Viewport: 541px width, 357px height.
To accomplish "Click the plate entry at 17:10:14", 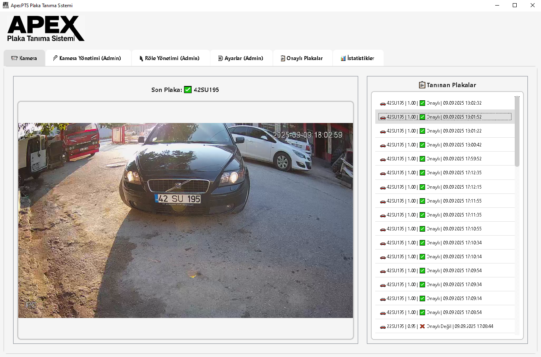I will (445, 256).
